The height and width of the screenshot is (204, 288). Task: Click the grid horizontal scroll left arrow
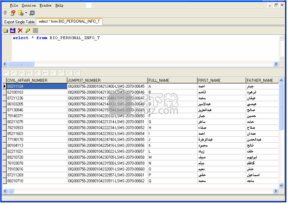click(x=5, y=191)
